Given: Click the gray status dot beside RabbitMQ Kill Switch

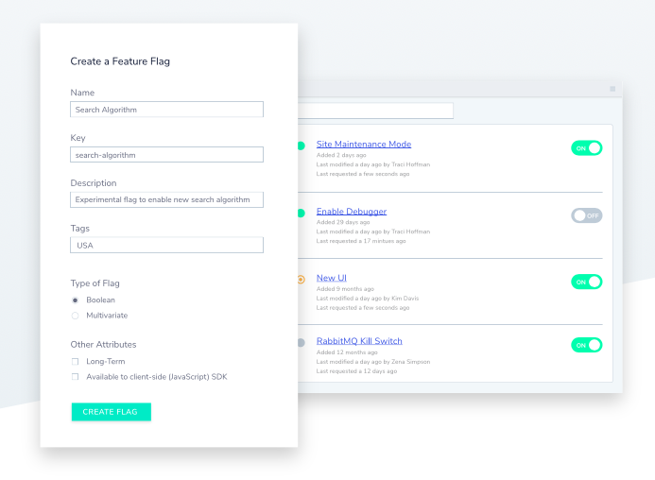Looking at the screenshot, I should [x=302, y=342].
